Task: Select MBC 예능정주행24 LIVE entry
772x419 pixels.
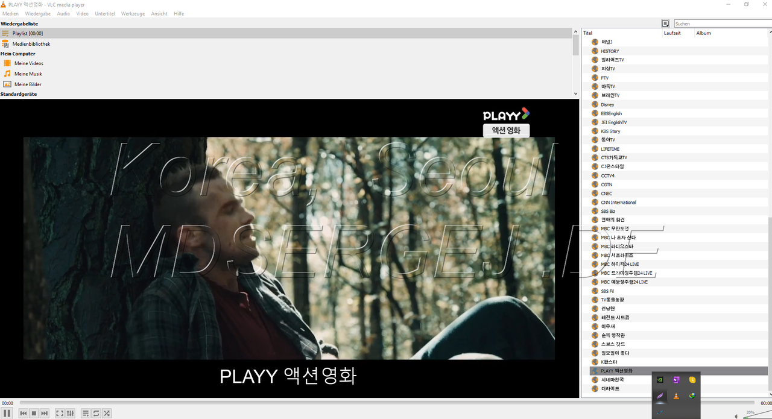Action: click(624, 282)
